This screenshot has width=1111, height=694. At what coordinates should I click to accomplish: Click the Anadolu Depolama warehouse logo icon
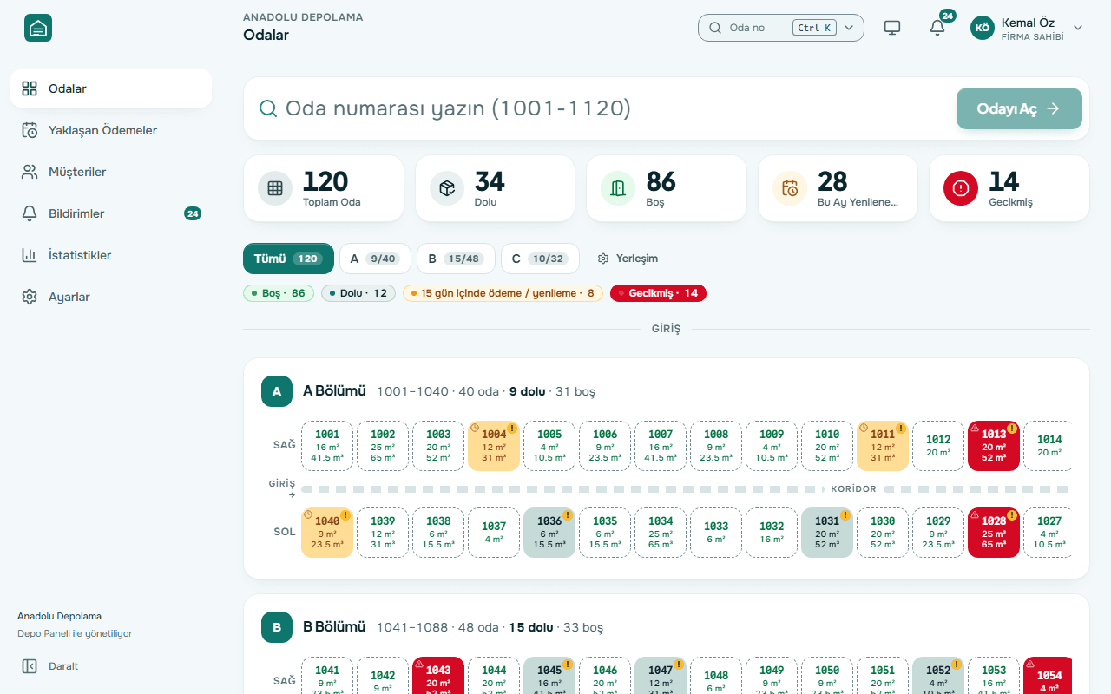[38, 28]
